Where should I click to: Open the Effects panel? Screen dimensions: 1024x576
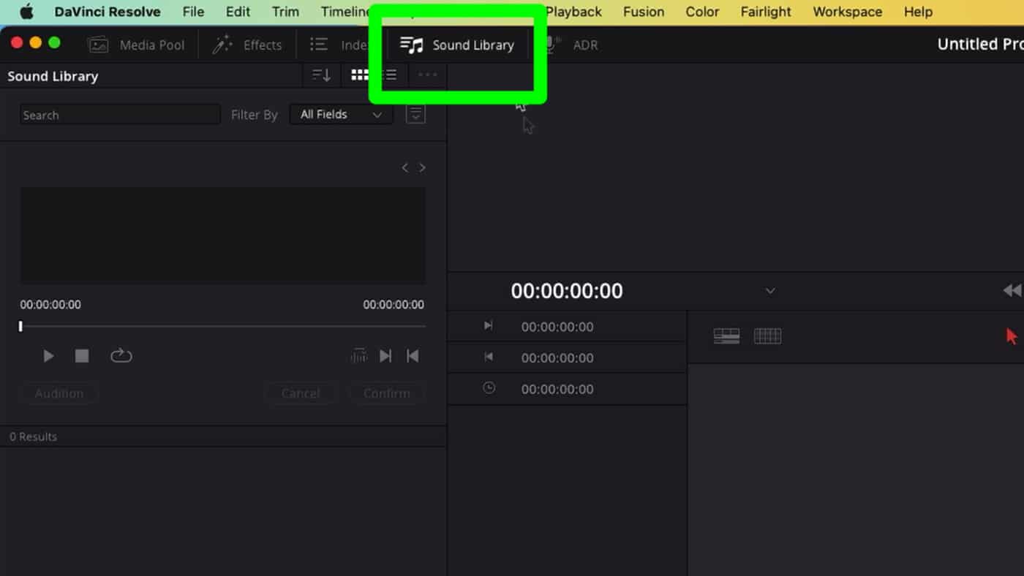(x=247, y=45)
